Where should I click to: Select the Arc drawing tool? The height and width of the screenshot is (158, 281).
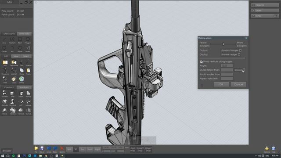click(12, 49)
